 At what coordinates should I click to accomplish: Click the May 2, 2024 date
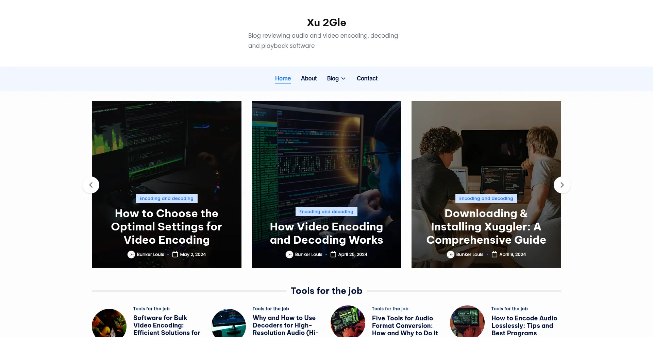(193, 255)
